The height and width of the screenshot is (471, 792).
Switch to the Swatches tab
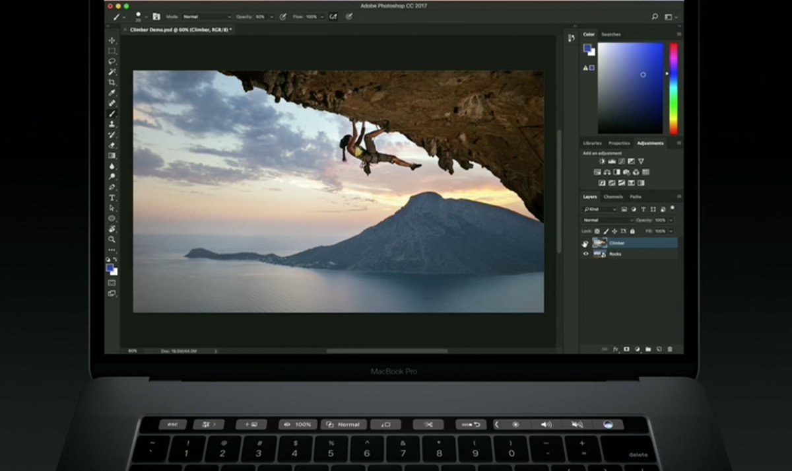610,34
